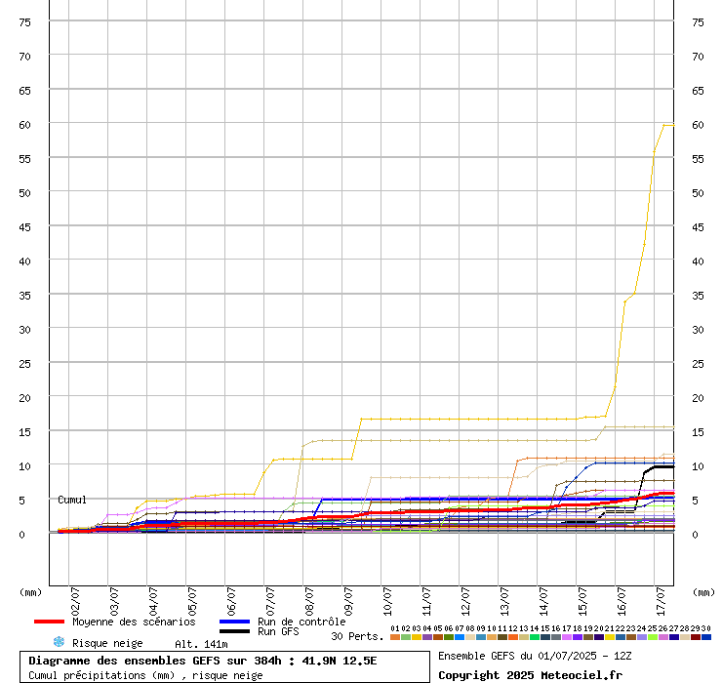The width and height of the screenshot is (722, 683).
Task: Select perturbation 17 pink-violet swatch
Action: (x=566, y=637)
